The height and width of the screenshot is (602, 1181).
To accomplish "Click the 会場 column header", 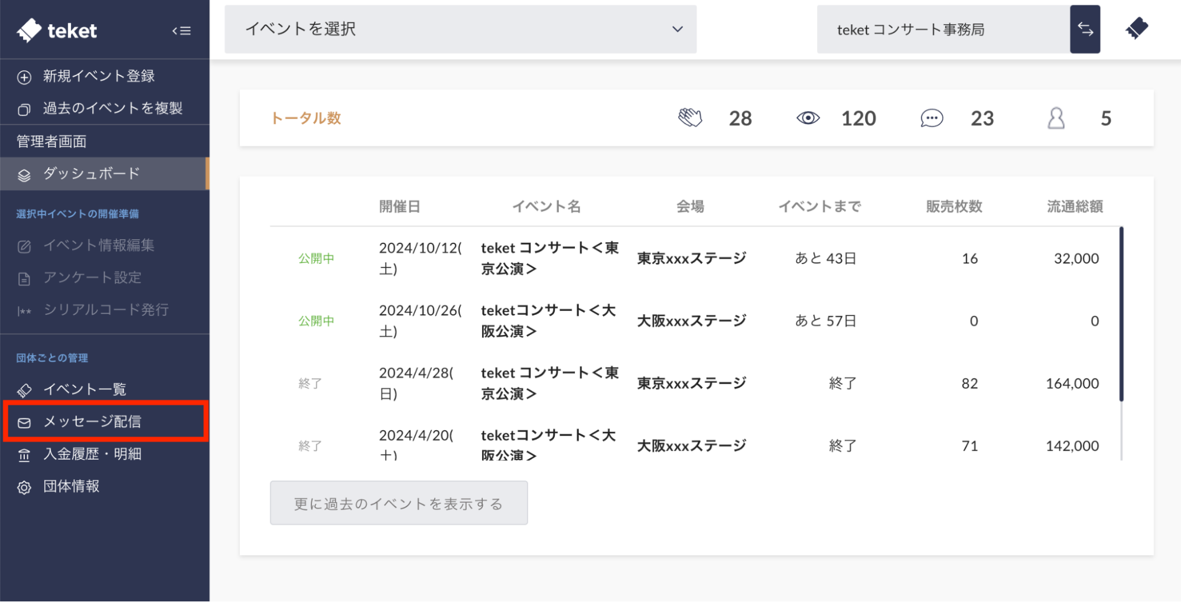I will pyautogui.click(x=690, y=206).
